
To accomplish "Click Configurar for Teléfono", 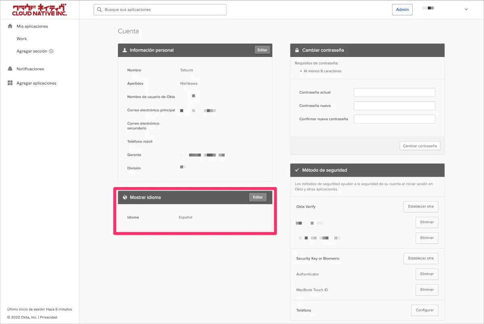I will (x=424, y=310).
